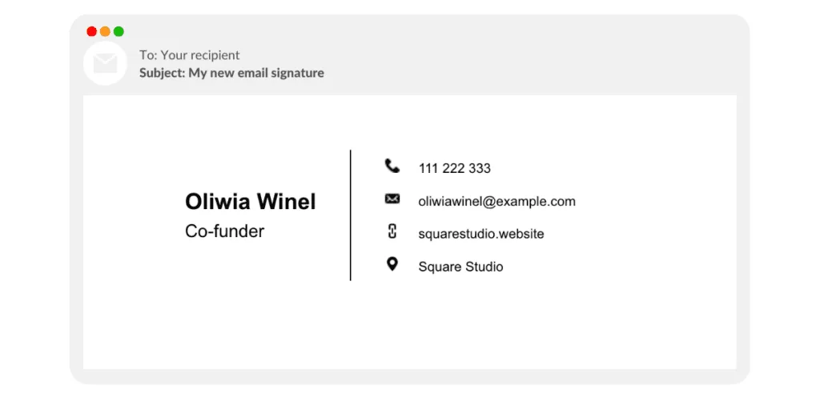Screen dimensions: 820x410
Task: Click the Subject line text
Action: (x=231, y=73)
